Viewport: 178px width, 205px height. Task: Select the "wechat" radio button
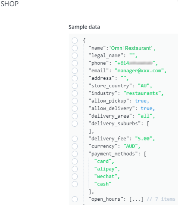click(x=75, y=176)
